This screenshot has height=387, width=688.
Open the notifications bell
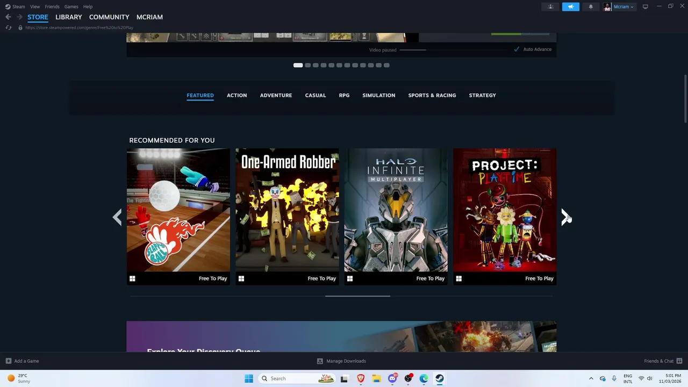591,6
